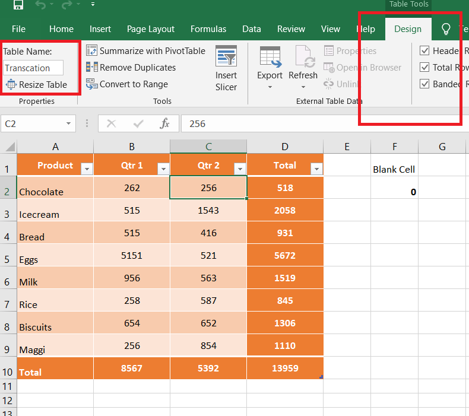Click the Export table icon
Screen dimensions: 469x416
pos(270,57)
